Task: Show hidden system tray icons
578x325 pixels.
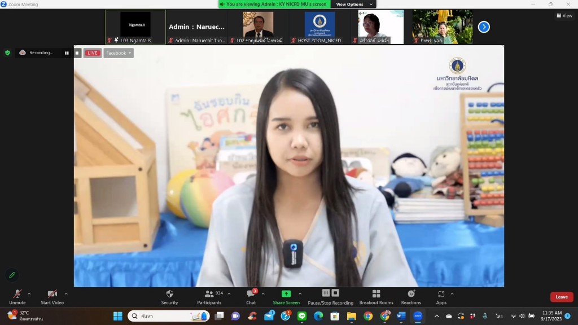Action: coord(436,316)
